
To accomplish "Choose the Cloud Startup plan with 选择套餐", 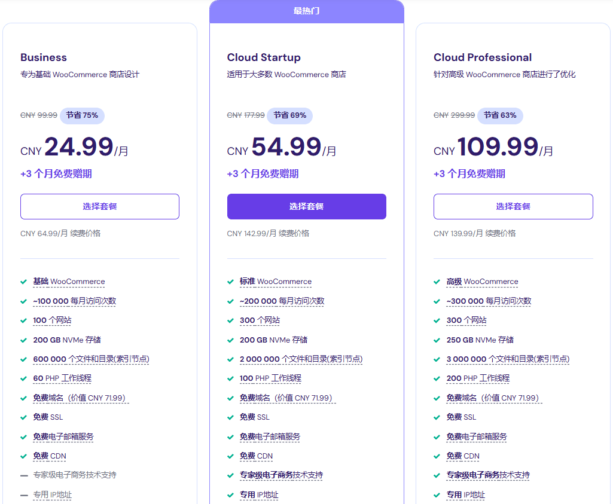I will (x=306, y=206).
